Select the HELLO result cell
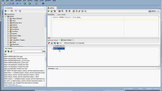 pos(59,49)
